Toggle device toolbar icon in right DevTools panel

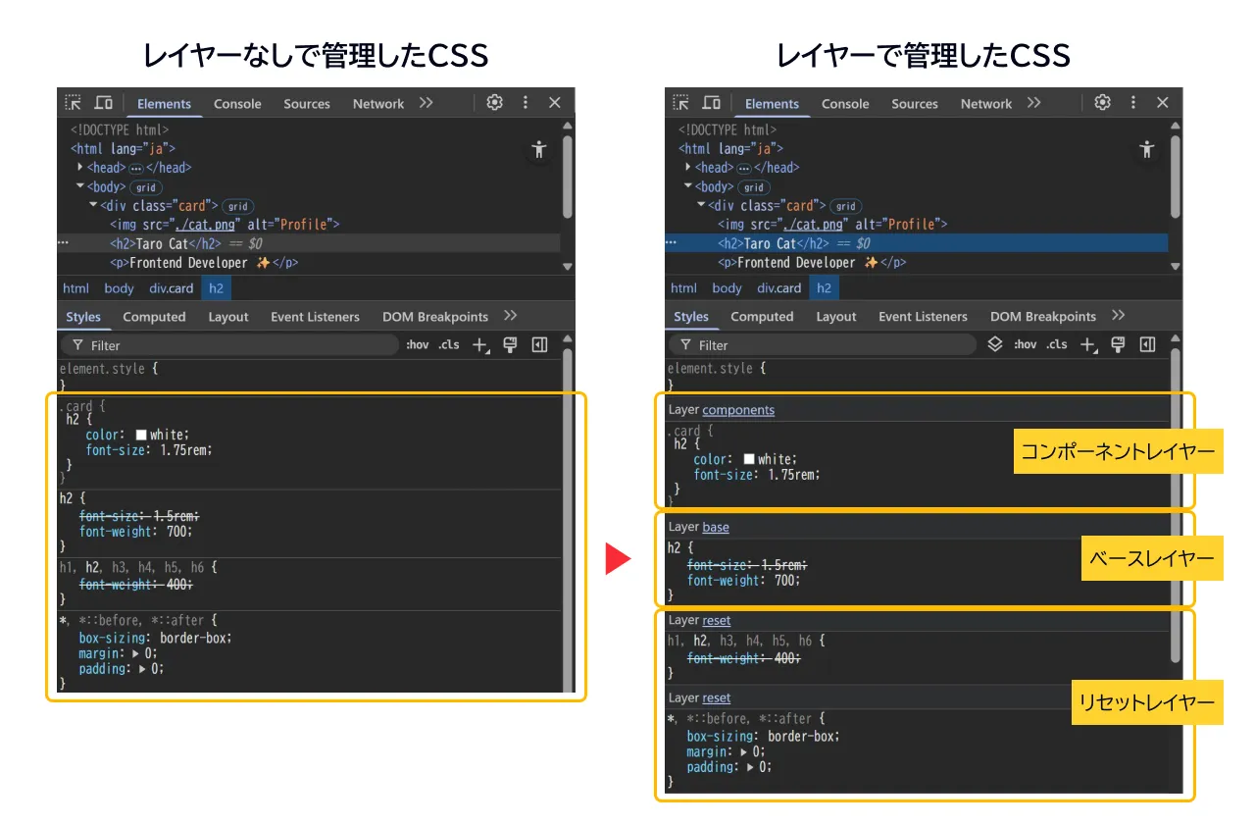point(711,103)
